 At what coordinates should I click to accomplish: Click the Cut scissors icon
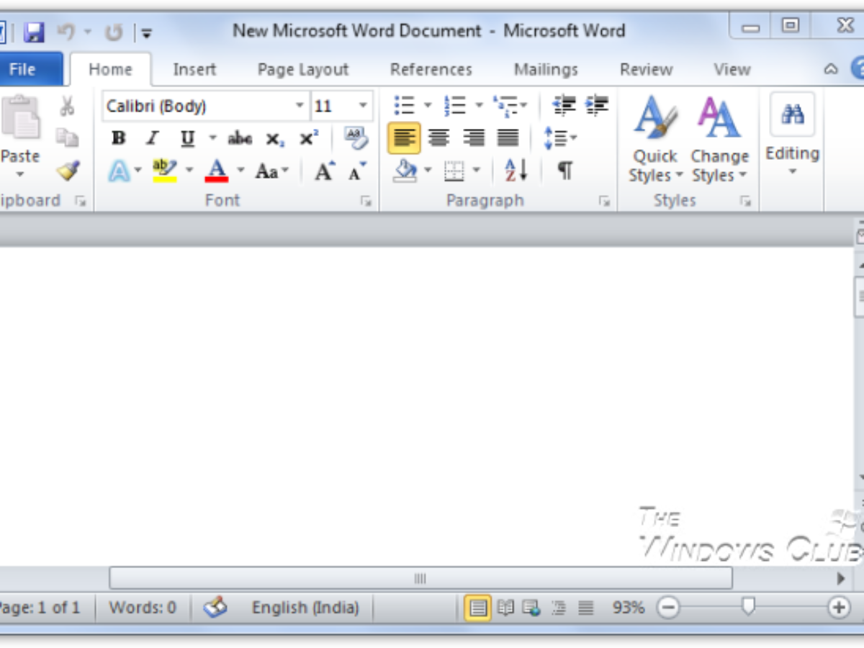[x=67, y=107]
